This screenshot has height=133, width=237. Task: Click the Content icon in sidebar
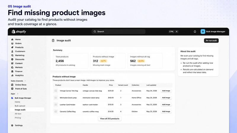12,63
